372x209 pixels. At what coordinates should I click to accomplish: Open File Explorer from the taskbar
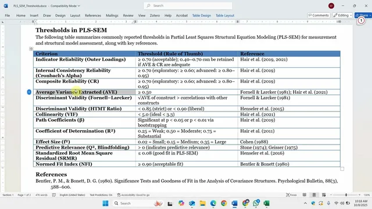[x=202, y=203]
